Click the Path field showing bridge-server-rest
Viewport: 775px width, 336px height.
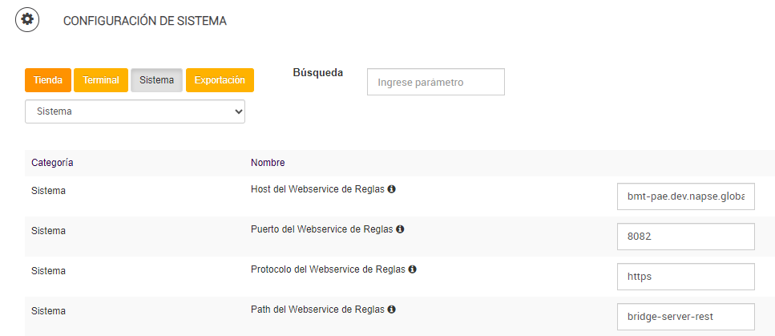(x=686, y=317)
